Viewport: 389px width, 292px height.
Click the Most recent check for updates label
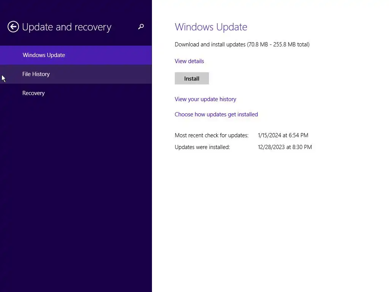212,135
